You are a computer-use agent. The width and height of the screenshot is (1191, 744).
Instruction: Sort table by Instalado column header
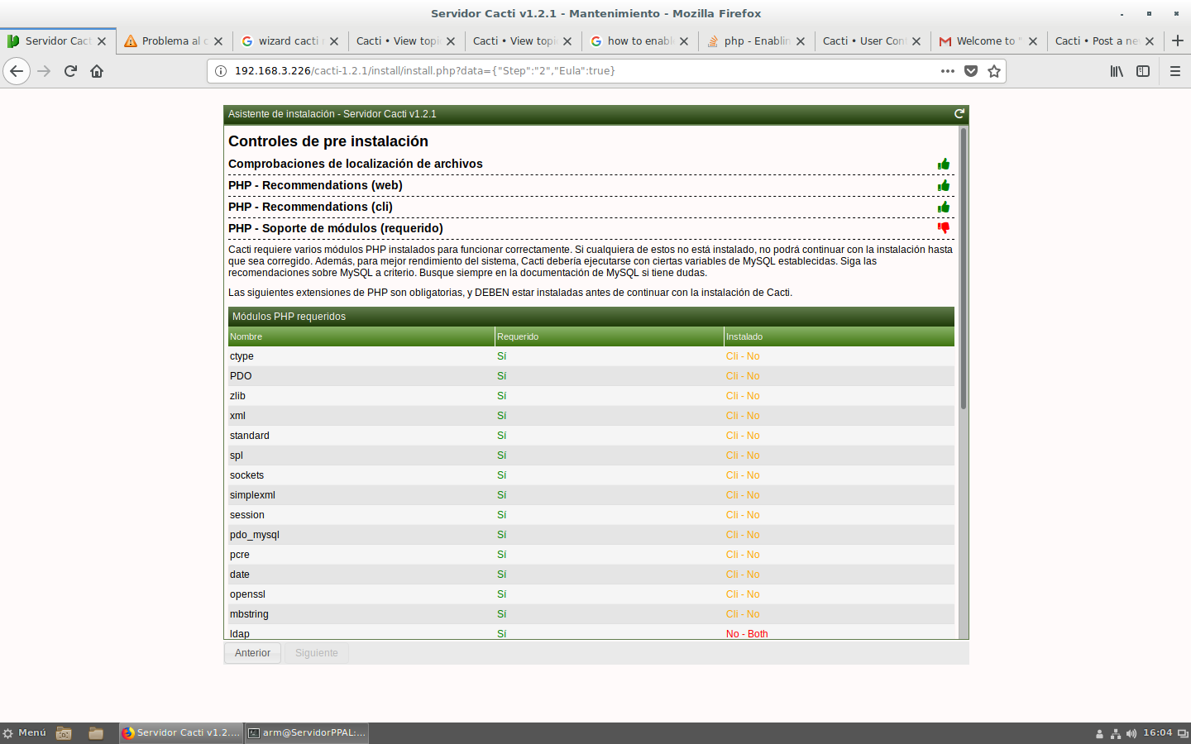tap(839, 336)
